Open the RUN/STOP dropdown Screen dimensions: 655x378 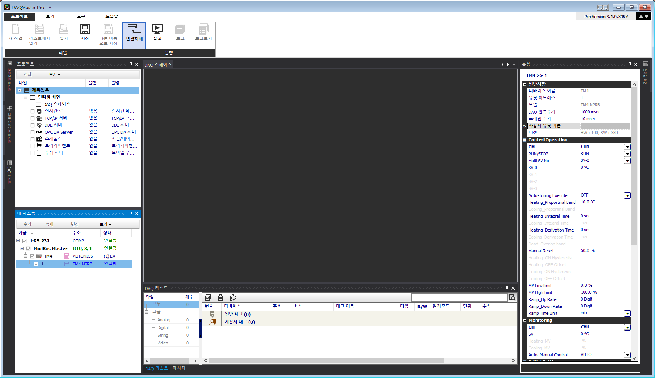(x=627, y=154)
